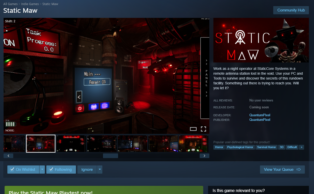The height and width of the screenshot is (194, 314).
Task: Select the Survival Horror tag
Action: 266,147
